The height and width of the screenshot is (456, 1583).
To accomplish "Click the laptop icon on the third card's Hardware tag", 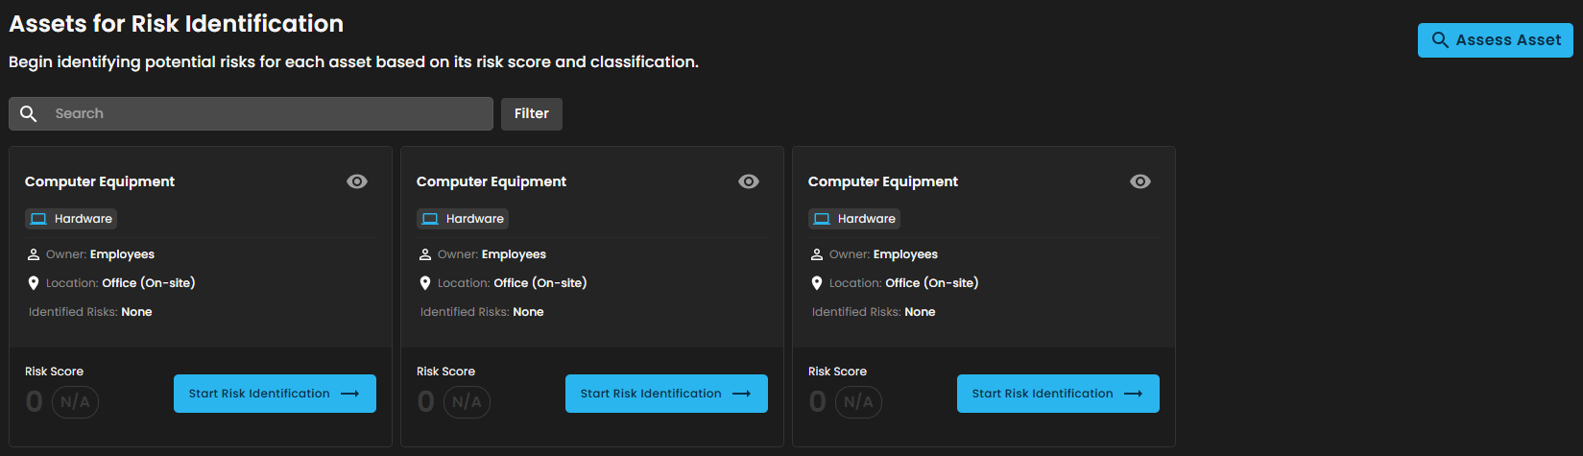I will tap(822, 219).
